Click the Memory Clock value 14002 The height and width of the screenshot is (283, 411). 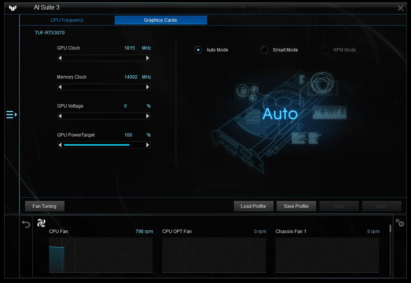pyautogui.click(x=131, y=77)
